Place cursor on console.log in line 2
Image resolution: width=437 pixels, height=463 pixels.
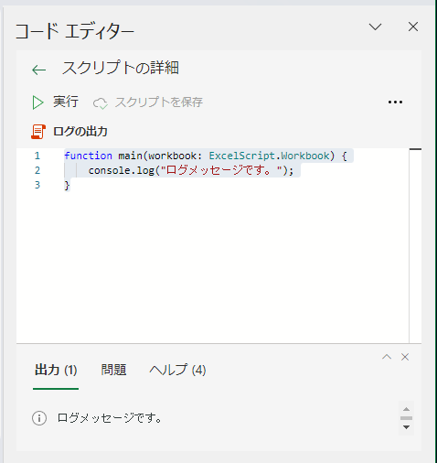click(121, 170)
